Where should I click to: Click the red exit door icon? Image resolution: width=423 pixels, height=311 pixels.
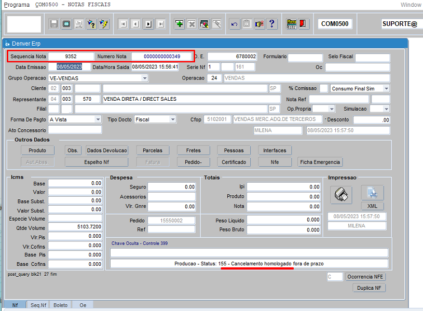tap(303, 24)
